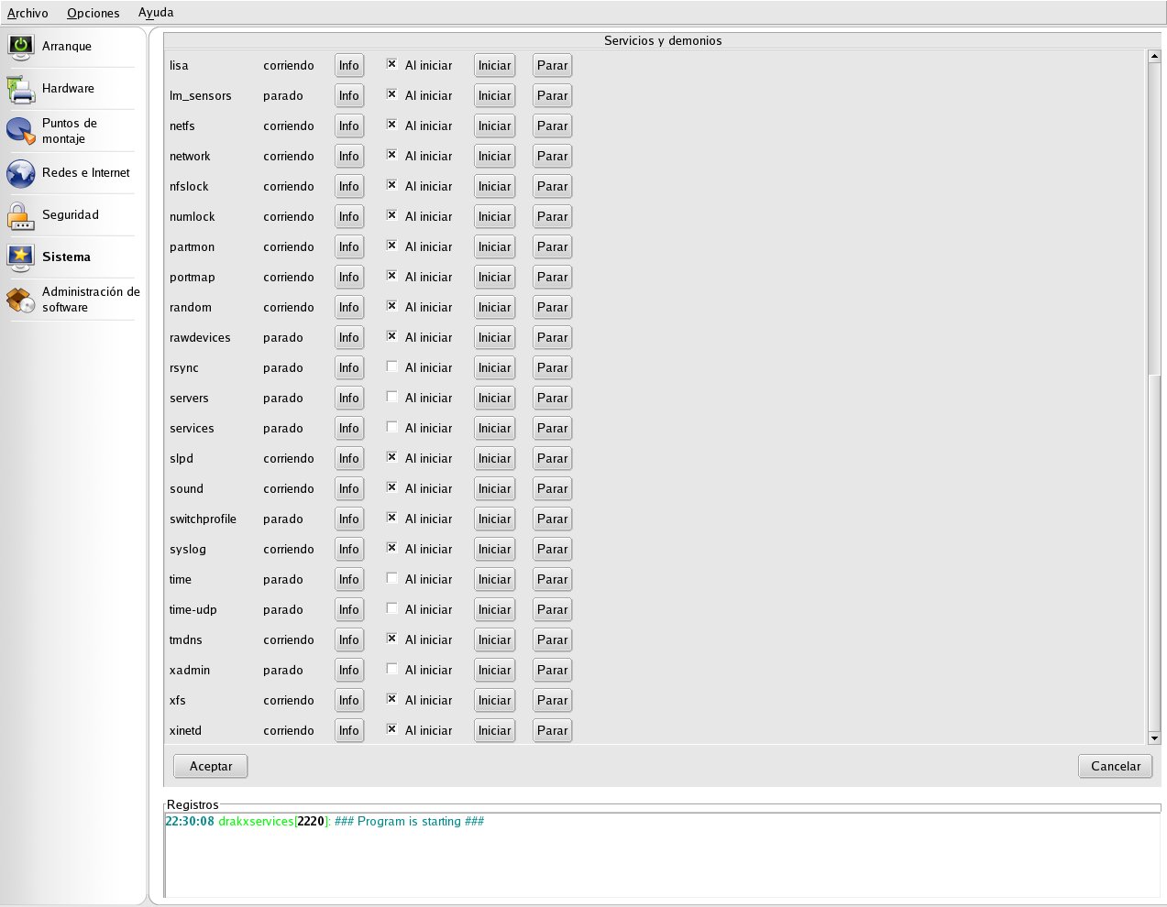Click parado status of switchprofile
Screen dimensions: 1167x907
point(282,519)
